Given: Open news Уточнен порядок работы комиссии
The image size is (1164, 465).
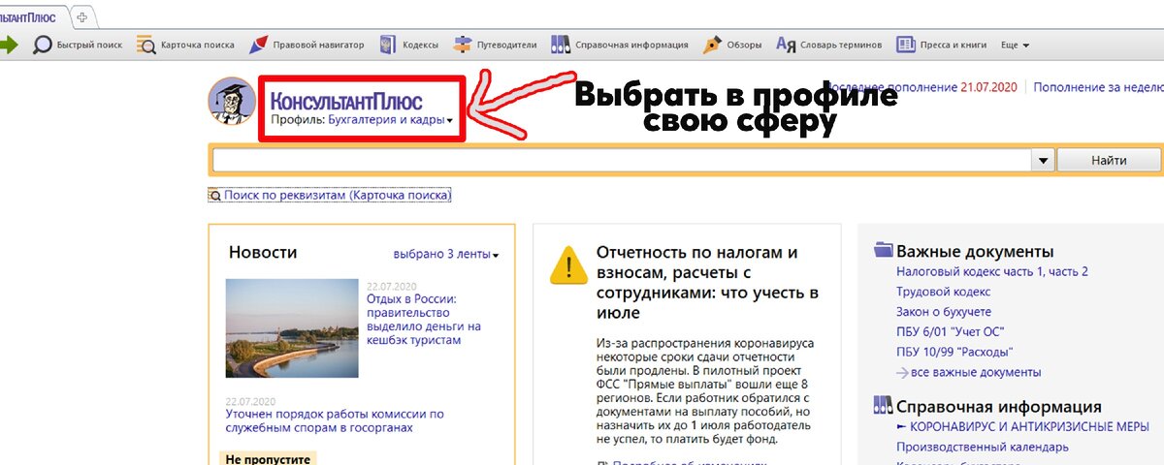Looking at the screenshot, I should coord(335,420).
